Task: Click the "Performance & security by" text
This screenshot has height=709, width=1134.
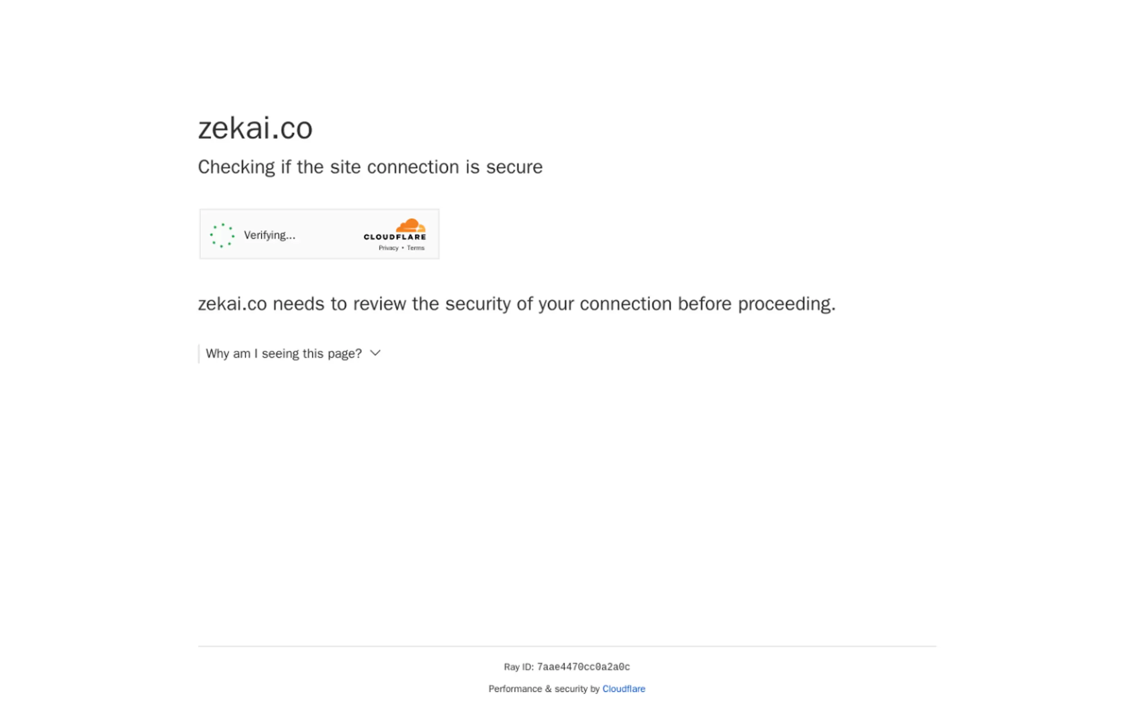Action: coord(544,689)
